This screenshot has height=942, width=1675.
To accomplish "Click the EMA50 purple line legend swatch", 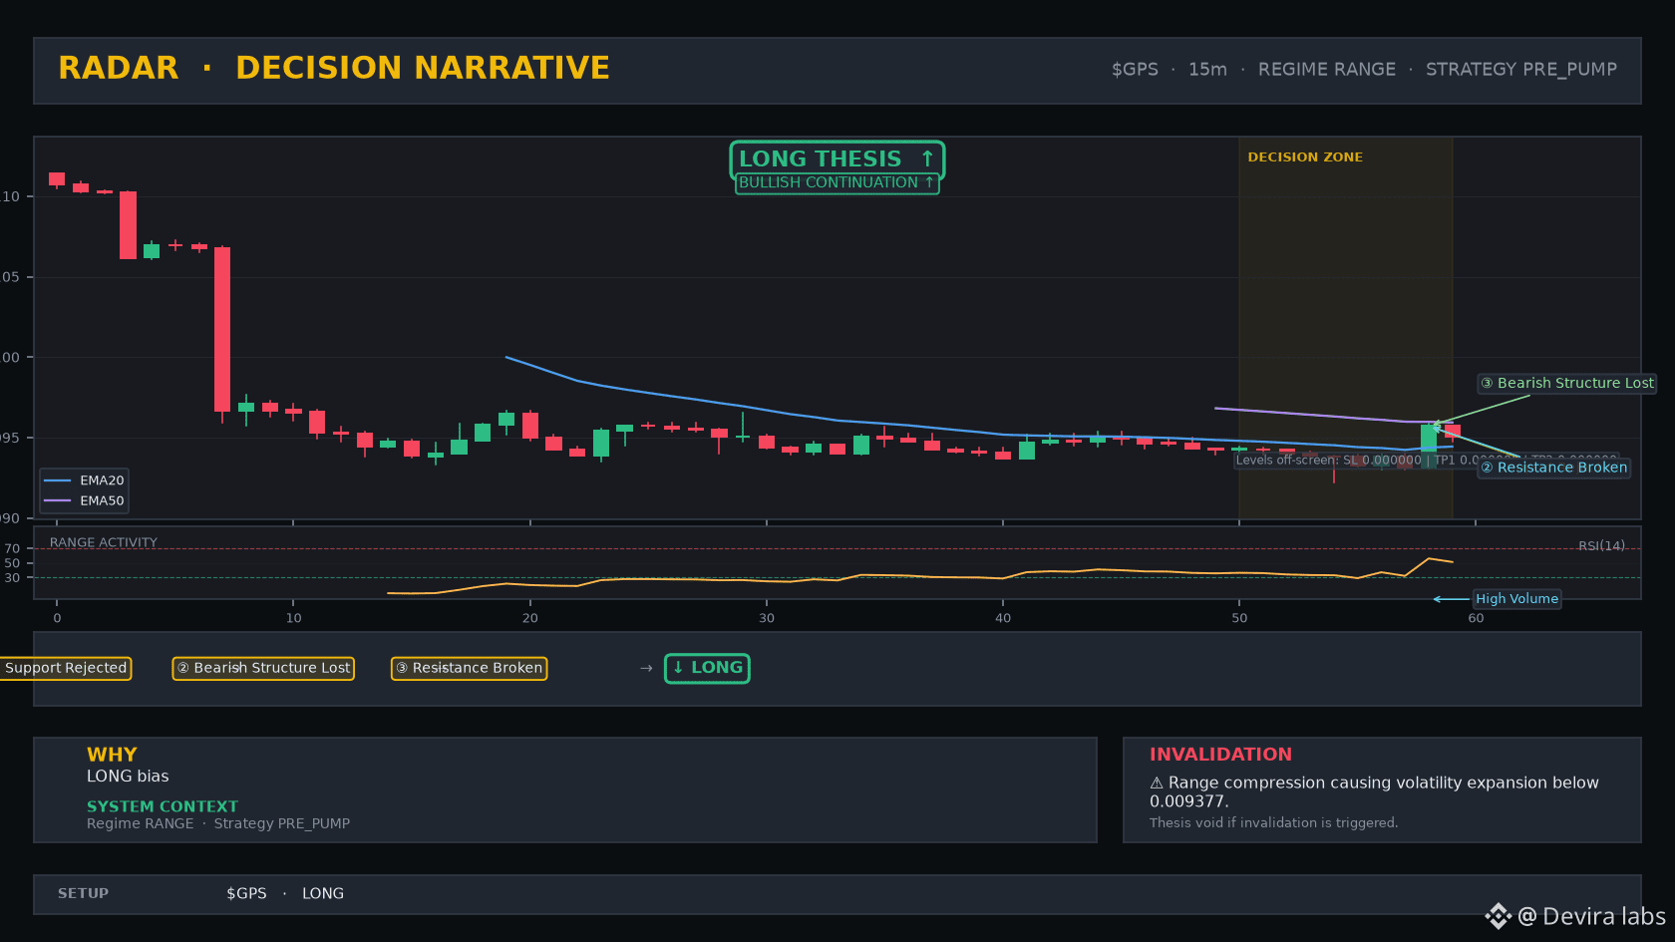I will pyautogui.click(x=58, y=500).
